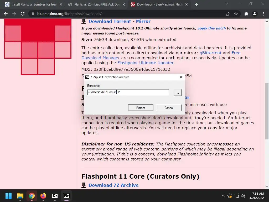Select the Downloads - BlueMaxima's Flashpoint tab
Viewport: 269px width, 202px height.
(159, 5)
